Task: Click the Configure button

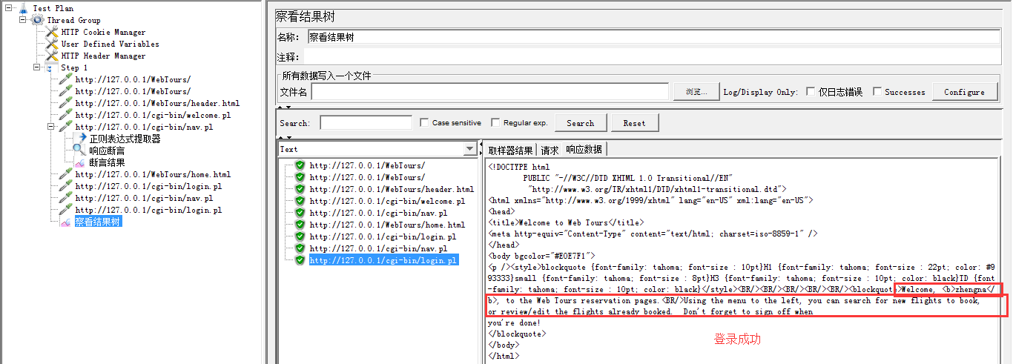Action: [964, 92]
